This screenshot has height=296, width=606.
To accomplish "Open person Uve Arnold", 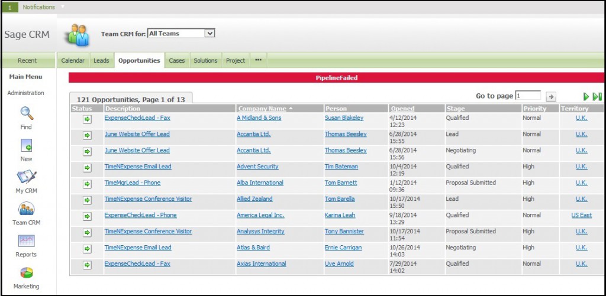I will point(339,264).
